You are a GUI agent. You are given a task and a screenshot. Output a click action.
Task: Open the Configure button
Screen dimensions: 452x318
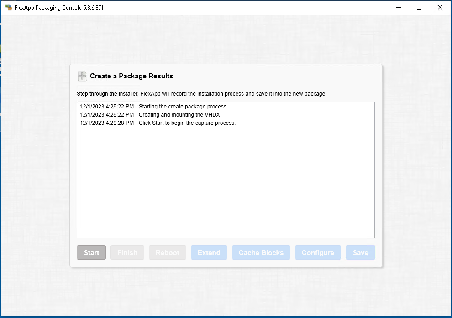[318, 252]
